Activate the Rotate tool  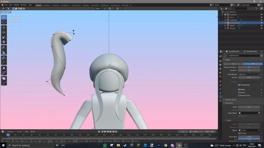[x=4, y=32]
